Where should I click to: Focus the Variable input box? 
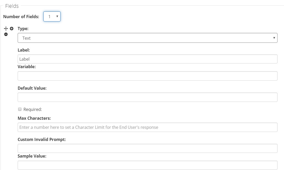pyautogui.click(x=147, y=76)
